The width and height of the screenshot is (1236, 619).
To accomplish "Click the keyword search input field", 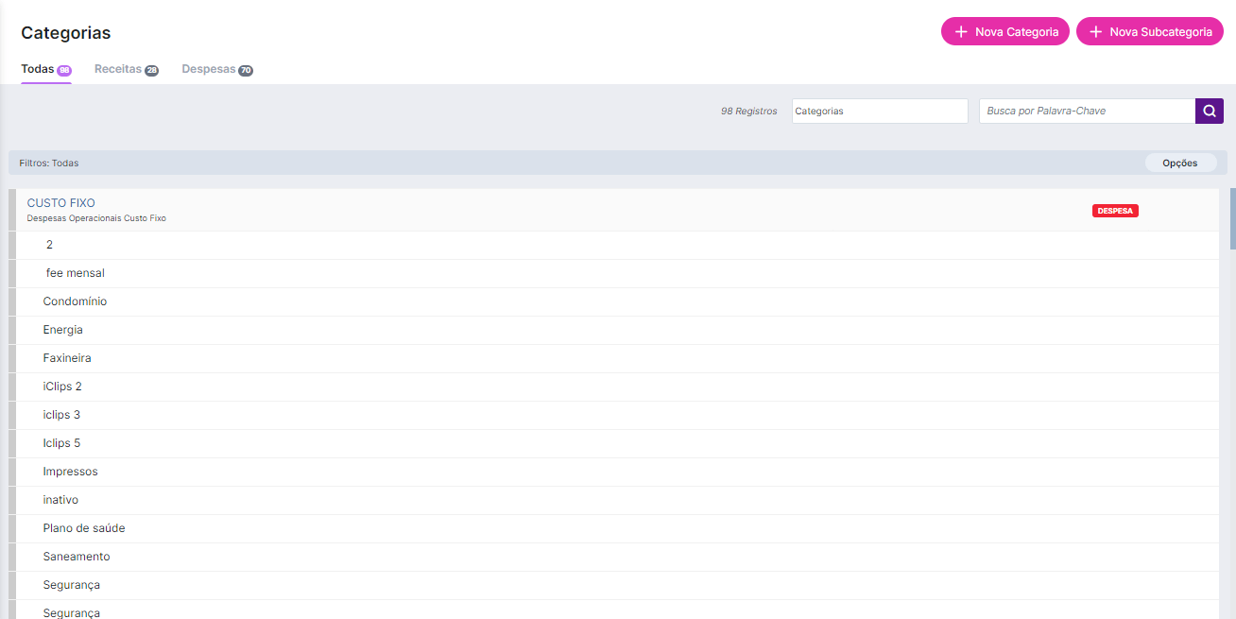I will pos(1087,111).
